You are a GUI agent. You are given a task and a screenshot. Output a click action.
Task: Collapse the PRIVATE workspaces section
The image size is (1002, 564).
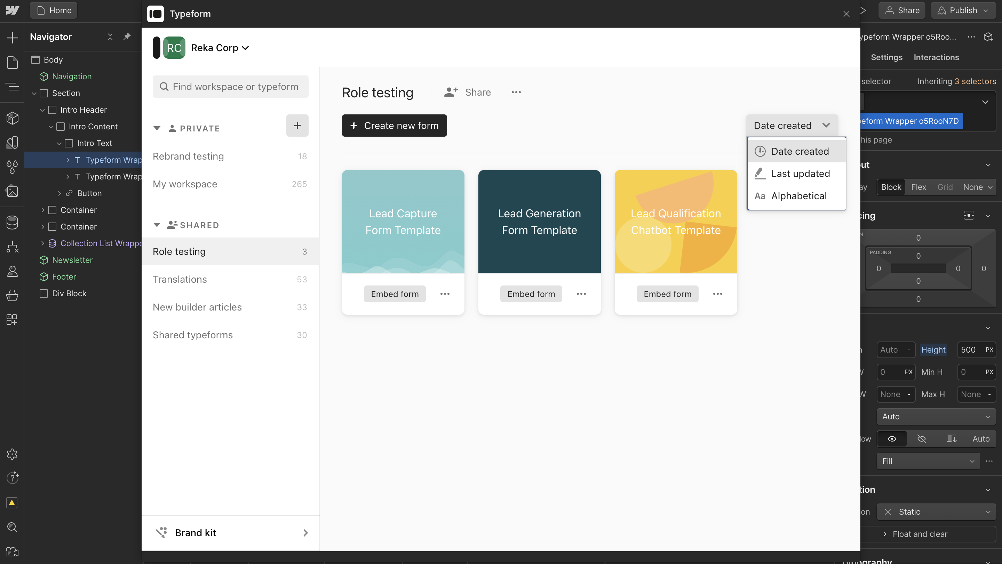click(x=157, y=128)
